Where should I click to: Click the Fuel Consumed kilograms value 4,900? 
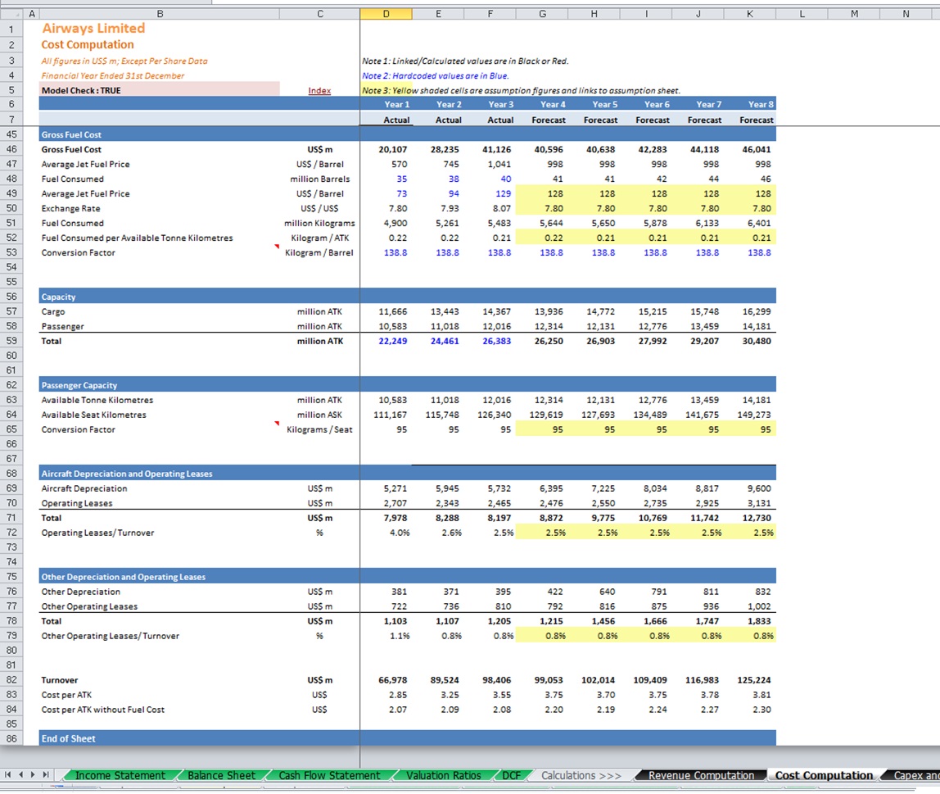pos(395,223)
